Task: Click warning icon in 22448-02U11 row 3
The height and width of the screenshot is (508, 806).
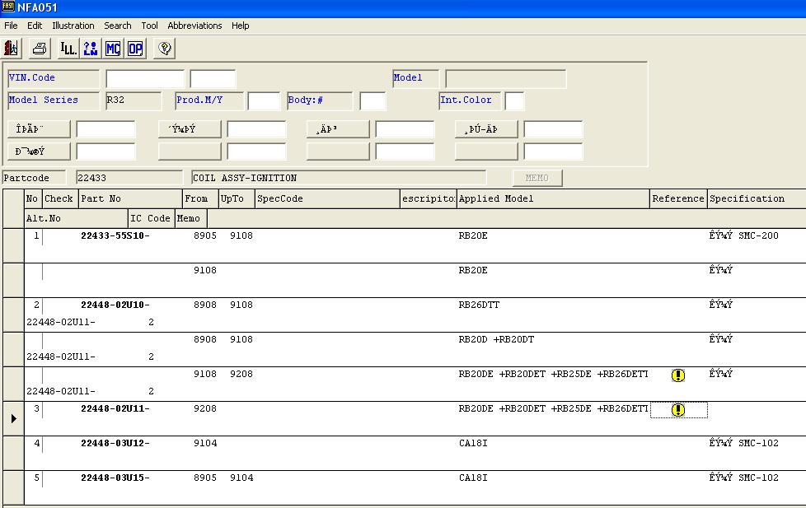Action: tap(678, 410)
